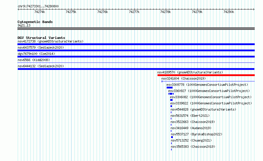Click the nsv4172738 gnomADStructuralVariants label
The width and height of the screenshot is (263, 161).
(51, 41)
